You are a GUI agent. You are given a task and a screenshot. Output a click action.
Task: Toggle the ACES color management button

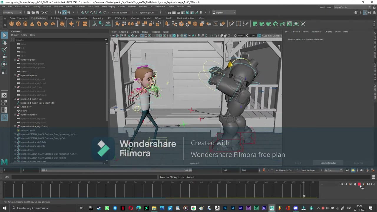point(259,36)
